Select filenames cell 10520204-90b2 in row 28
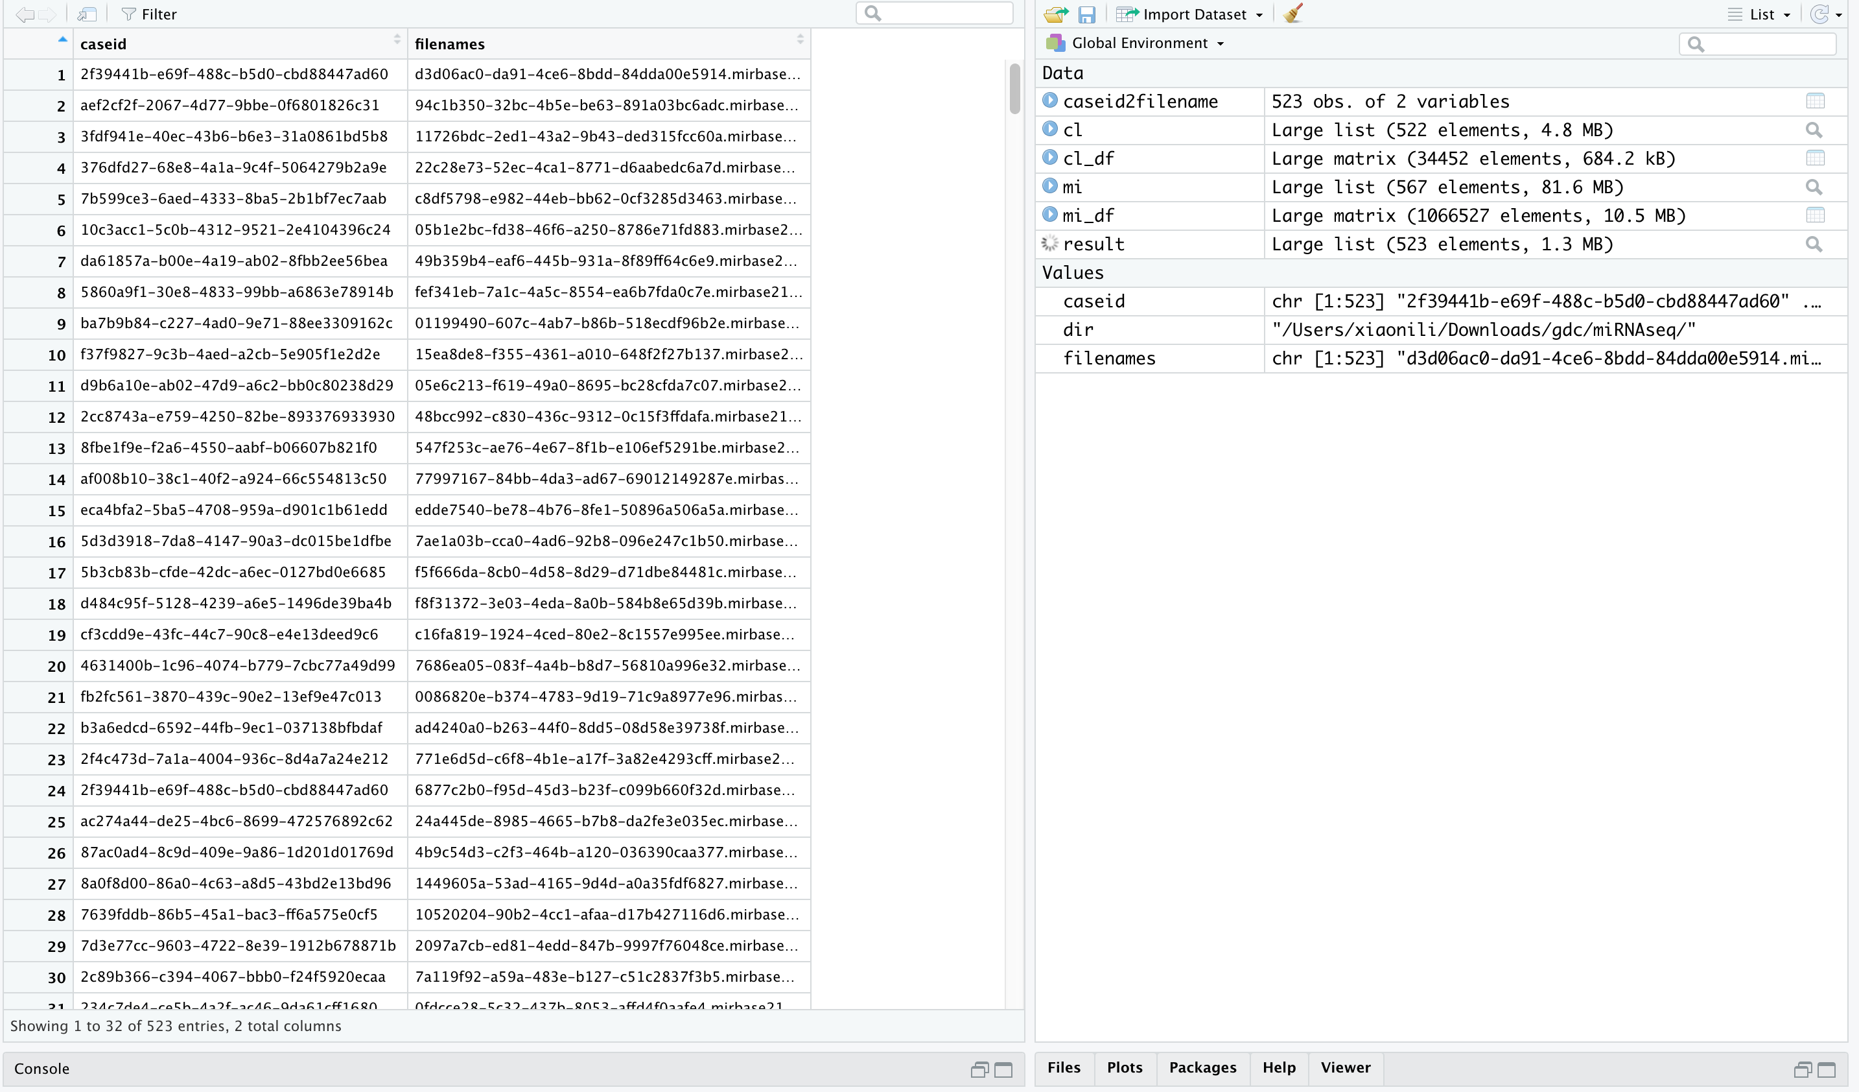This screenshot has height=1092, width=1859. (x=609, y=915)
